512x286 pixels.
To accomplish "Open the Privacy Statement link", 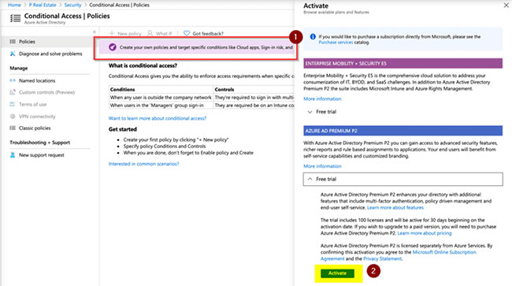I will pyautogui.click(x=382, y=258).
